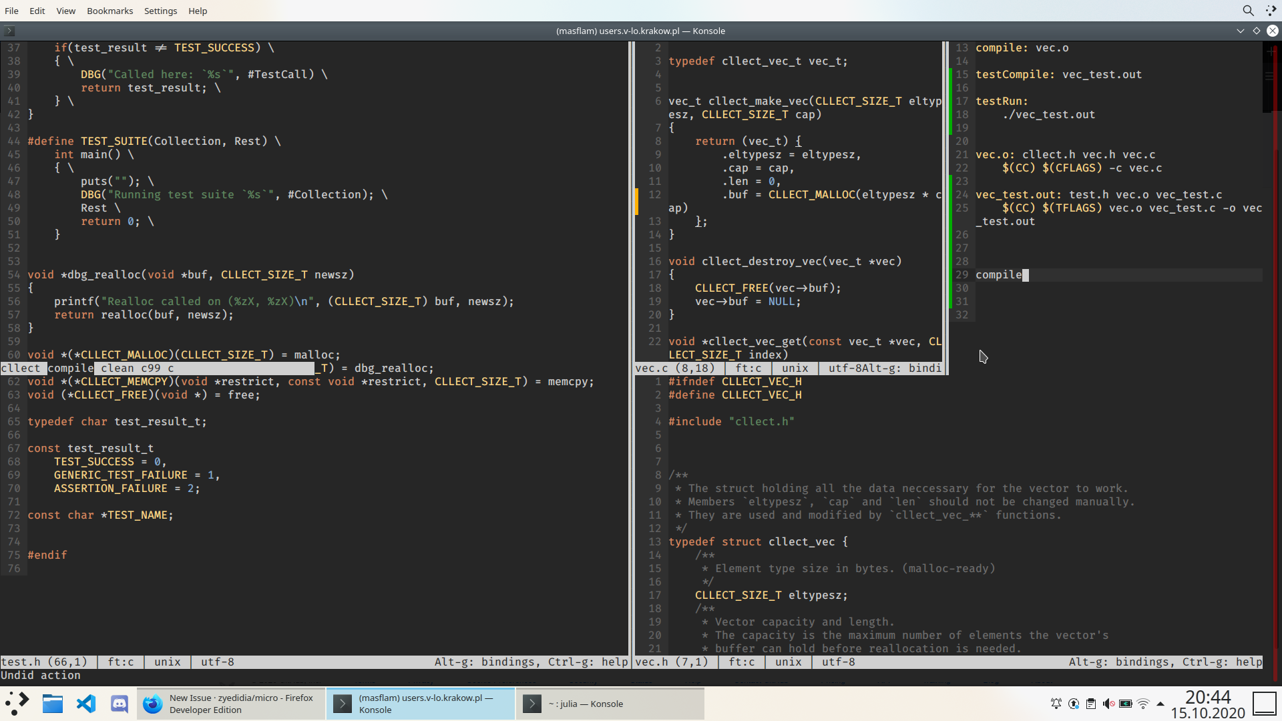This screenshot has width=1282, height=721.
Task: Switch to the Firefox New Issue window via taskbar
Action: 230,703
